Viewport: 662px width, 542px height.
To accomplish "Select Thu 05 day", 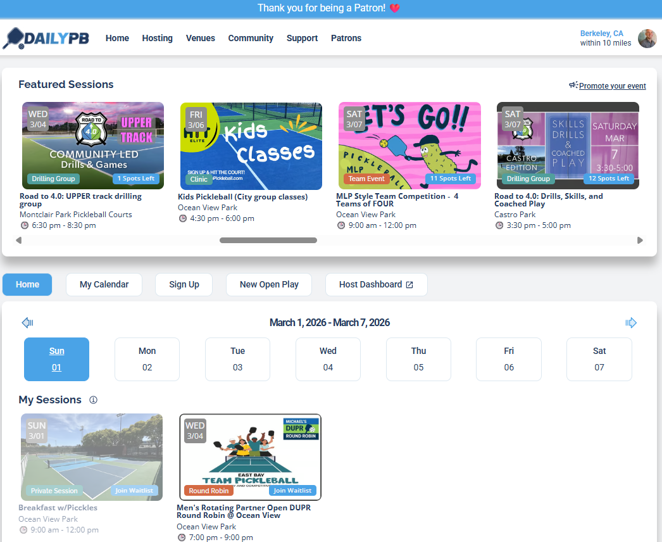I will [x=418, y=359].
